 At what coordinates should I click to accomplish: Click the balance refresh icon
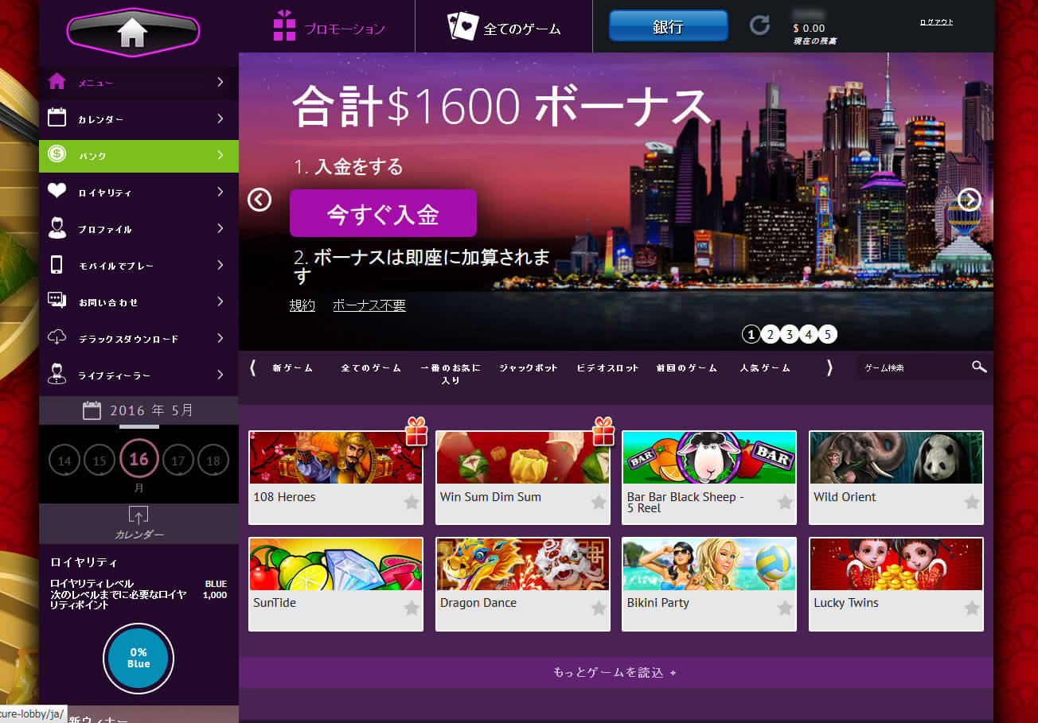click(x=759, y=25)
